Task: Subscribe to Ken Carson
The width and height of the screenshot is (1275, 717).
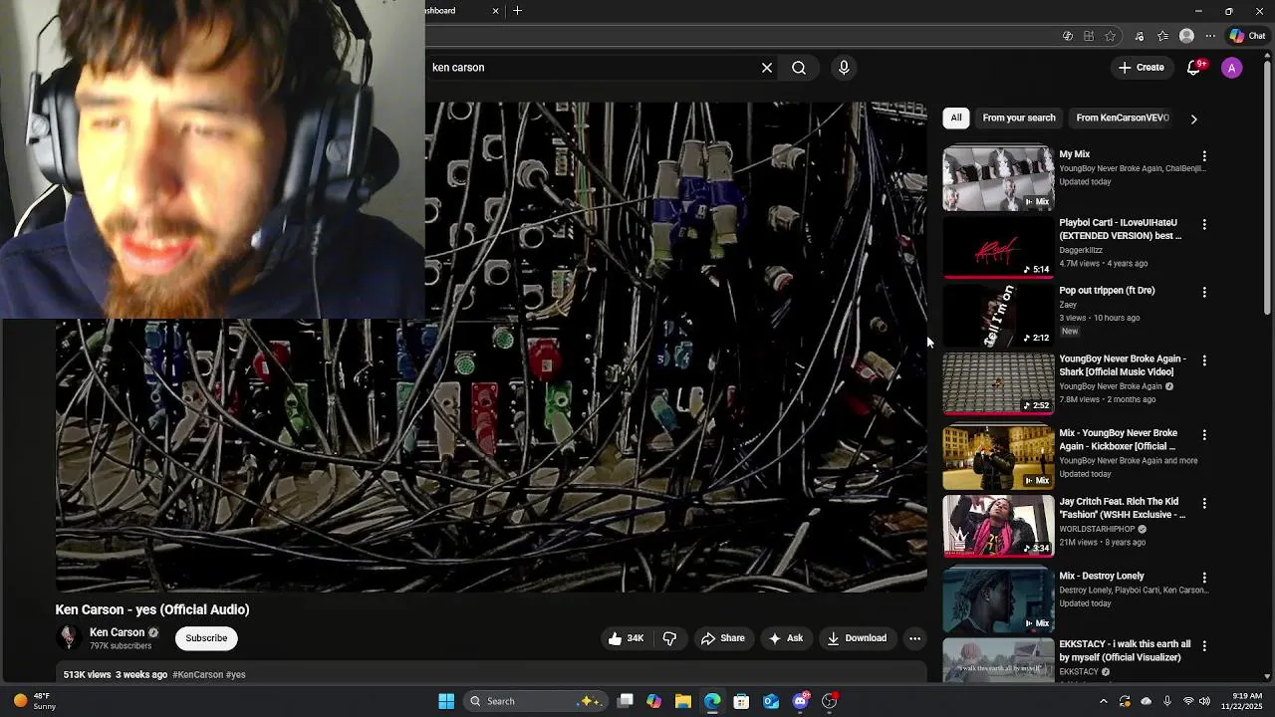Action: pyautogui.click(x=206, y=638)
